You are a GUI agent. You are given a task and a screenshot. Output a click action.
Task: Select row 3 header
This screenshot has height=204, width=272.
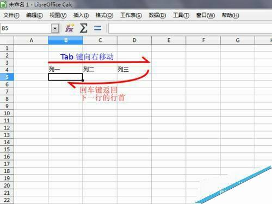(x=7, y=63)
